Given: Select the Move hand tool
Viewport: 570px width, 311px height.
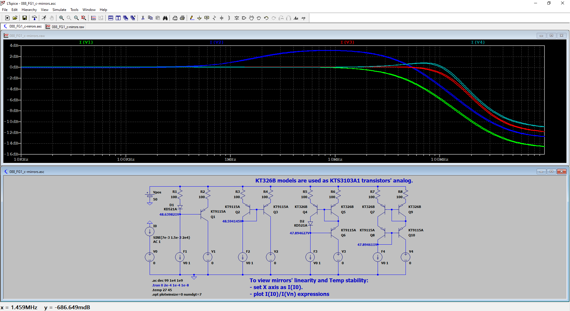Looking at the screenshot, I should click(x=251, y=18).
